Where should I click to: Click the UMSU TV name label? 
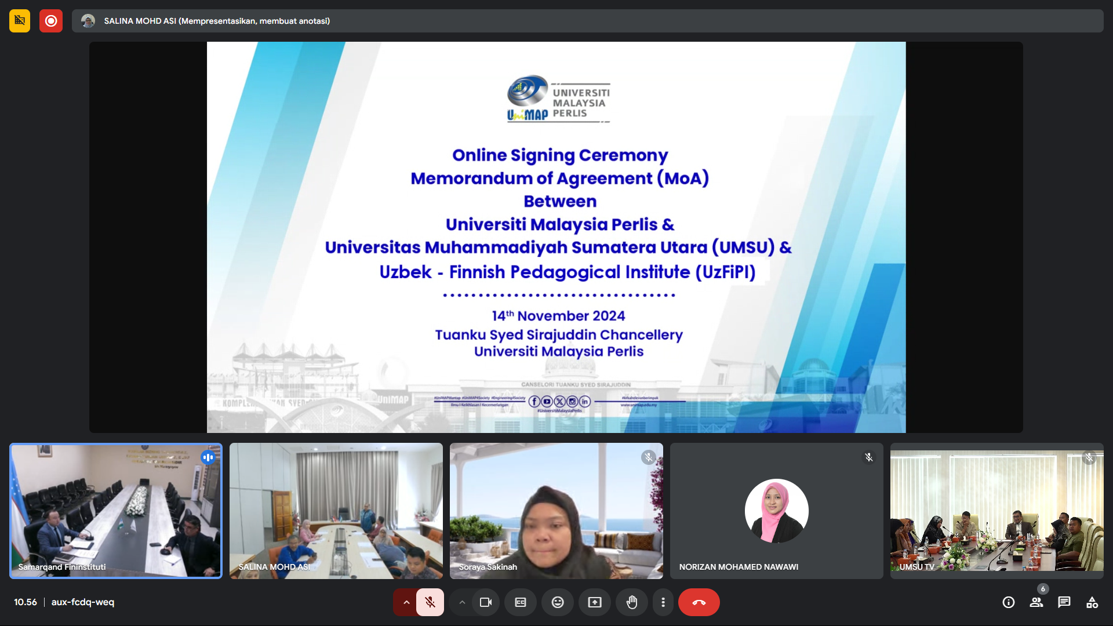pyautogui.click(x=917, y=567)
